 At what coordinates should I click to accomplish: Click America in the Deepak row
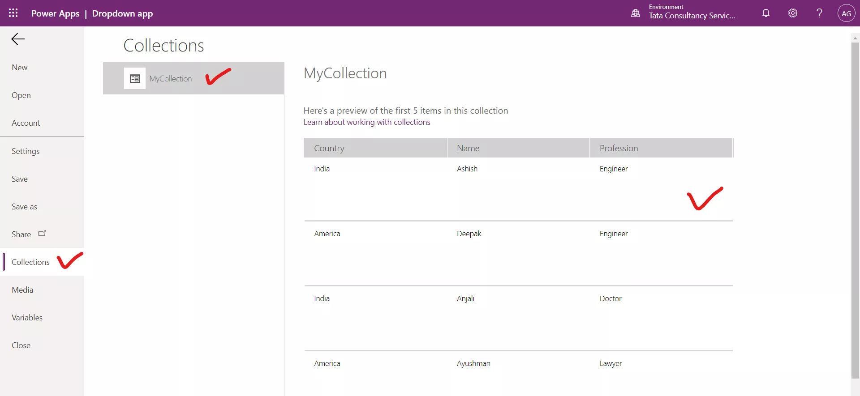coord(327,234)
